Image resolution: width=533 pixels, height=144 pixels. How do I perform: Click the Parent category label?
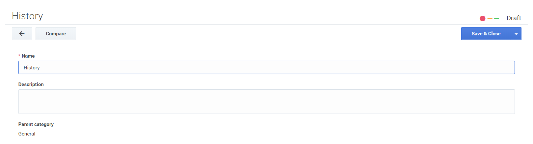(x=36, y=124)
